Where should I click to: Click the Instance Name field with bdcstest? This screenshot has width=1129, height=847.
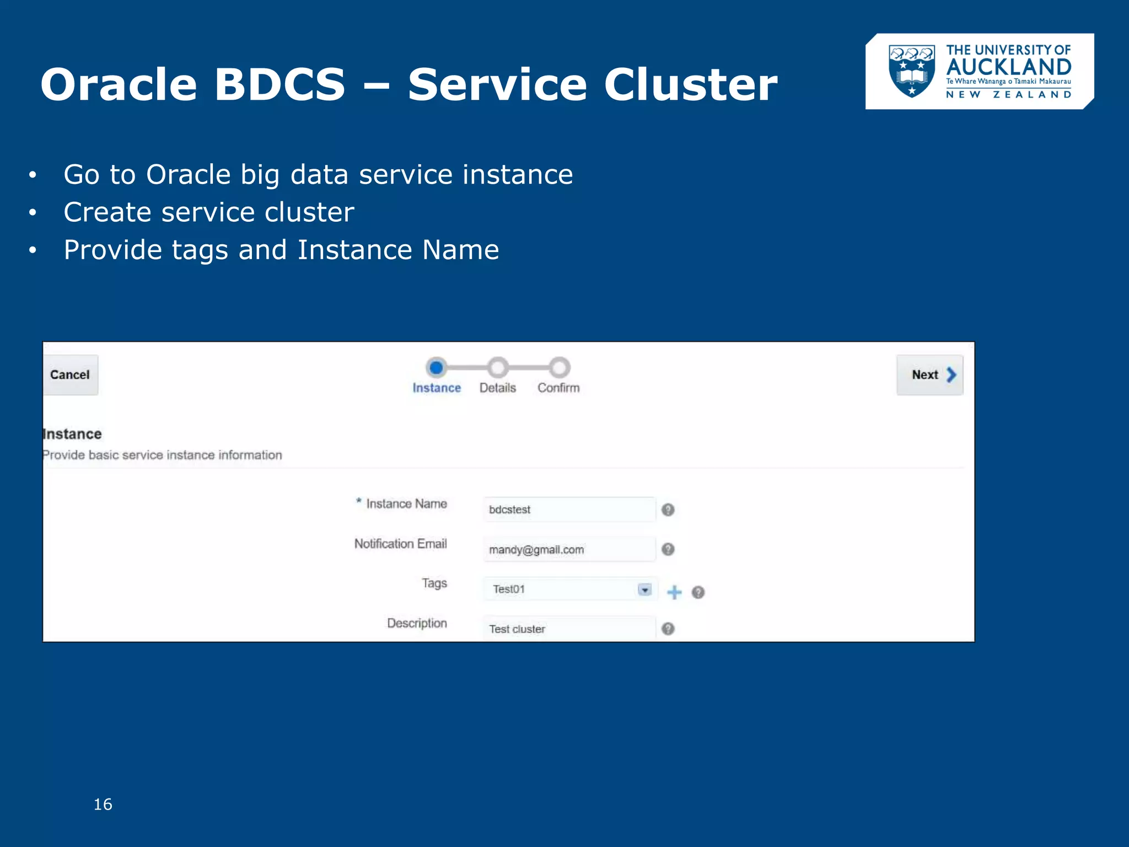(x=569, y=510)
